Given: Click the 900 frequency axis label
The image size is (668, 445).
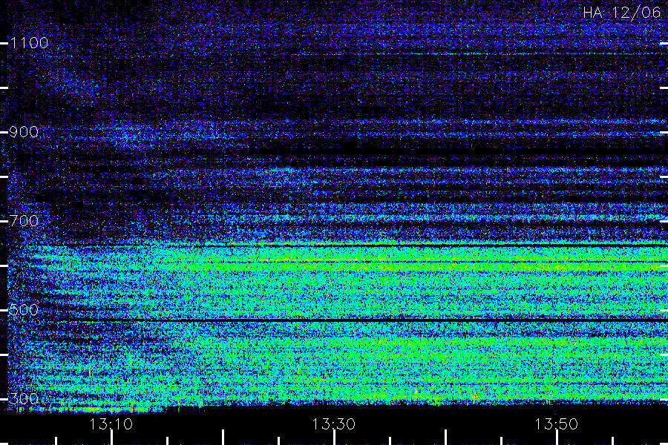Looking at the screenshot, I should pos(24,132).
